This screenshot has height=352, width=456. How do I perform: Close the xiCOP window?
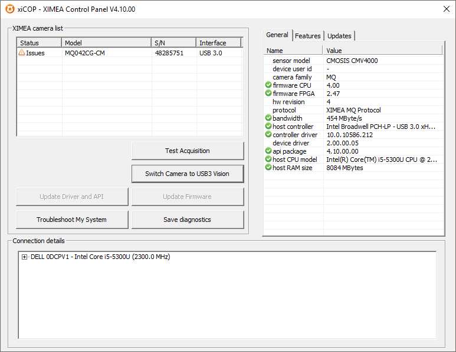(x=447, y=9)
